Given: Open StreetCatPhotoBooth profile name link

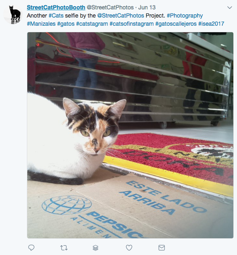Looking at the screenshot, I should [x=56, y=7].
